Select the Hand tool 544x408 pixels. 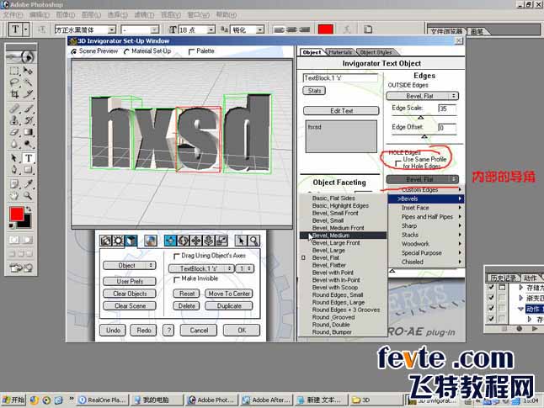[13, 196]
